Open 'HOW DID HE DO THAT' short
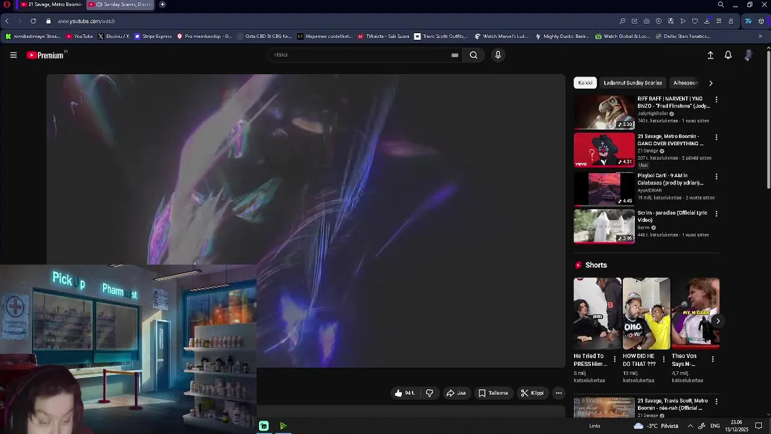771x434 pixels. (x=646, y=313)
